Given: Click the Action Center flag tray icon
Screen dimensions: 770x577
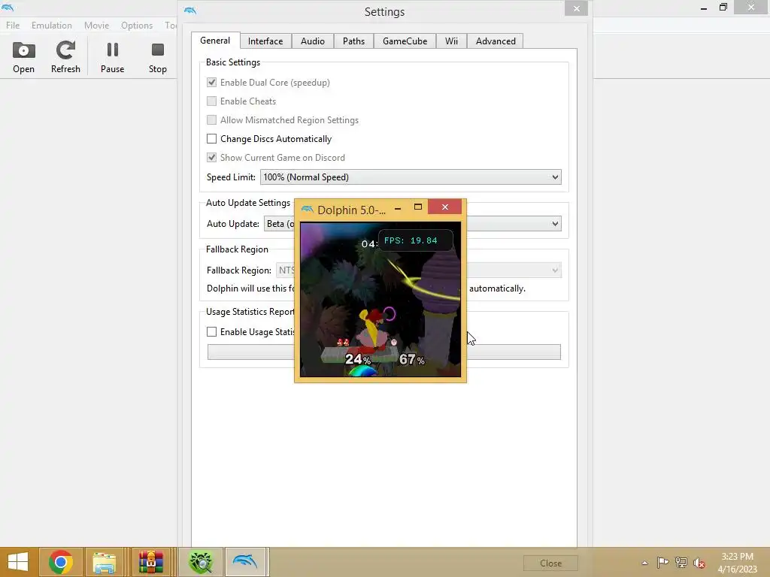Looking at the screenshot, I should tap(662, 562).
